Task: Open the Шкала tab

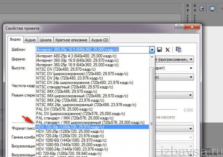Action: [45, 40]
